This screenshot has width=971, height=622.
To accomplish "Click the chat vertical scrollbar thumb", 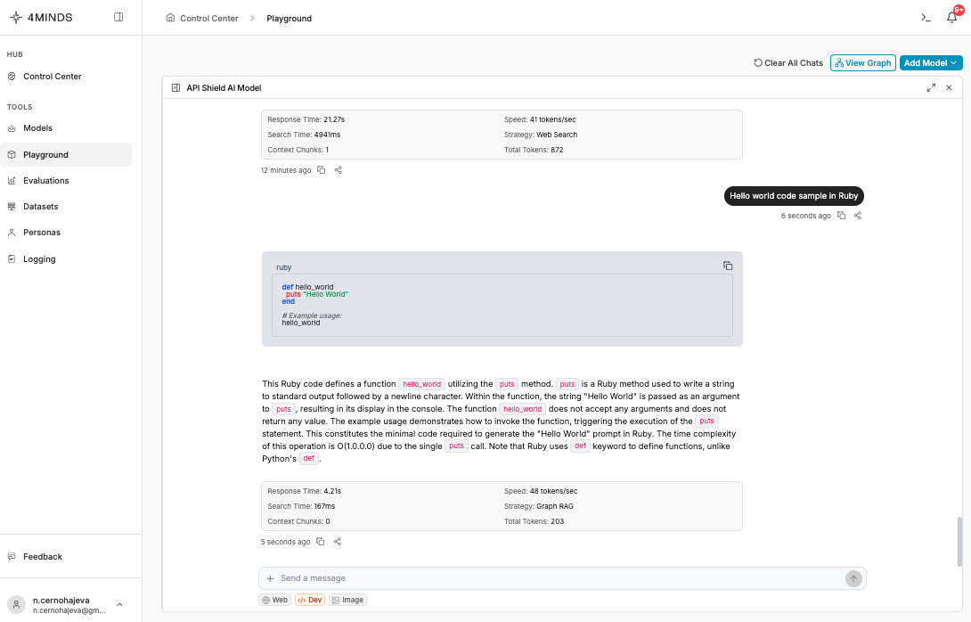I will 959,542.
